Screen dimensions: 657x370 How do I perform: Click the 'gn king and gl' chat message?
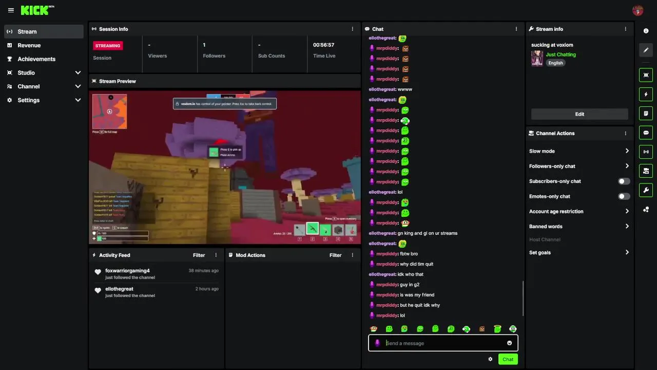click(427, 233)
